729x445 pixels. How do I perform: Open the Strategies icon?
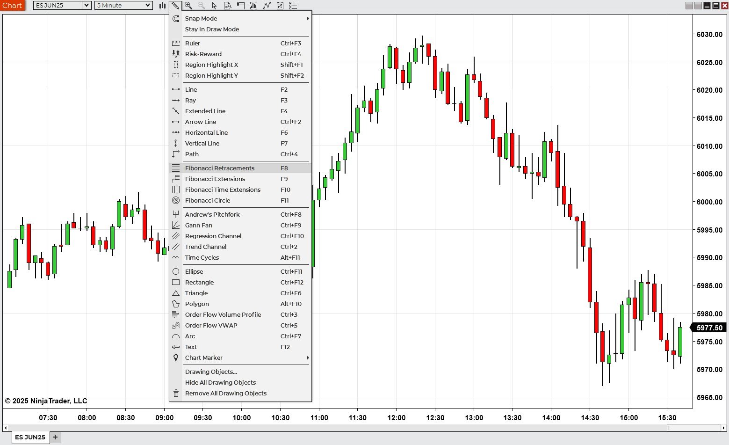(x=280, y=6)
